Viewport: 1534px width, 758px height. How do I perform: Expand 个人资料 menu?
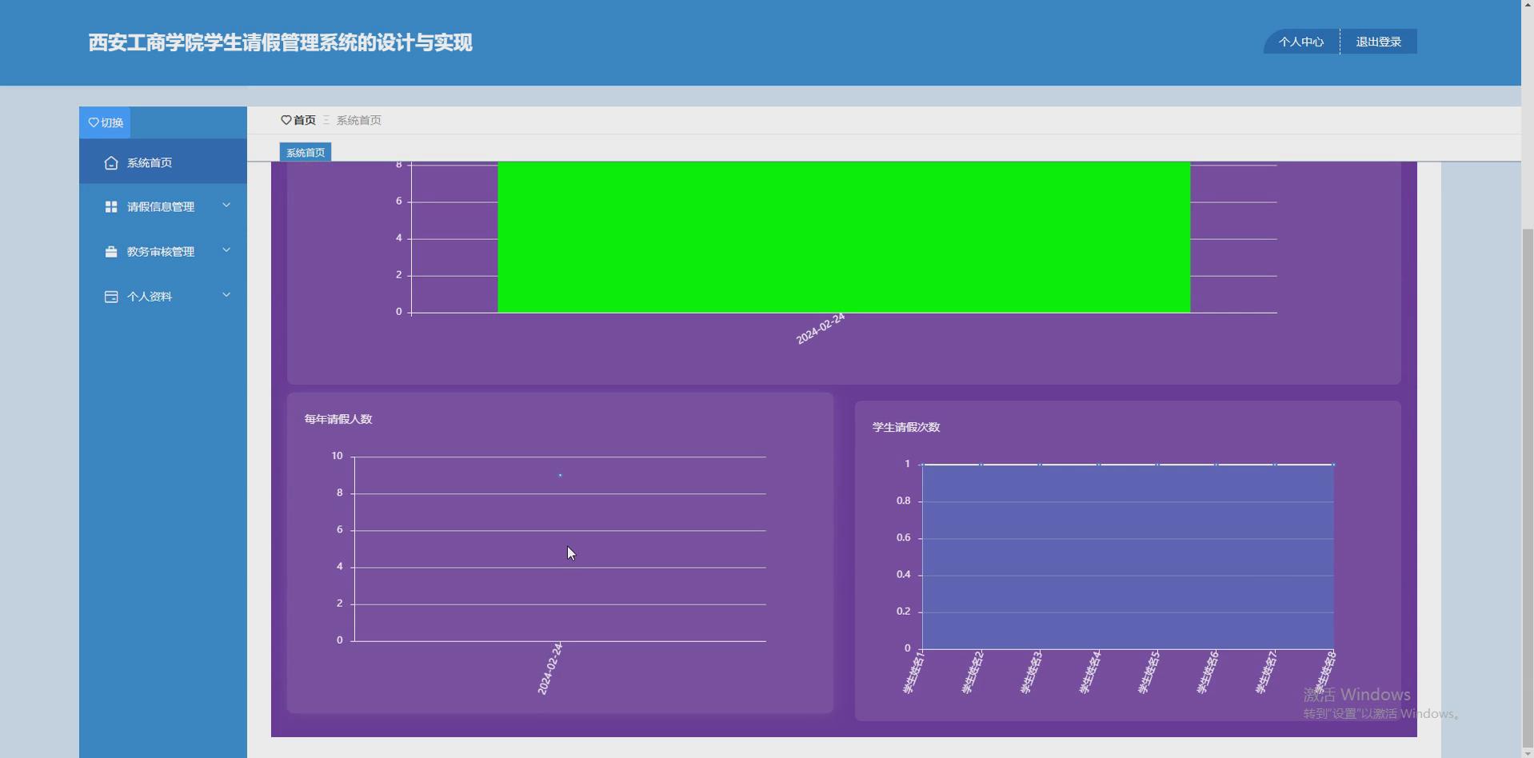(x=162, y=296)
